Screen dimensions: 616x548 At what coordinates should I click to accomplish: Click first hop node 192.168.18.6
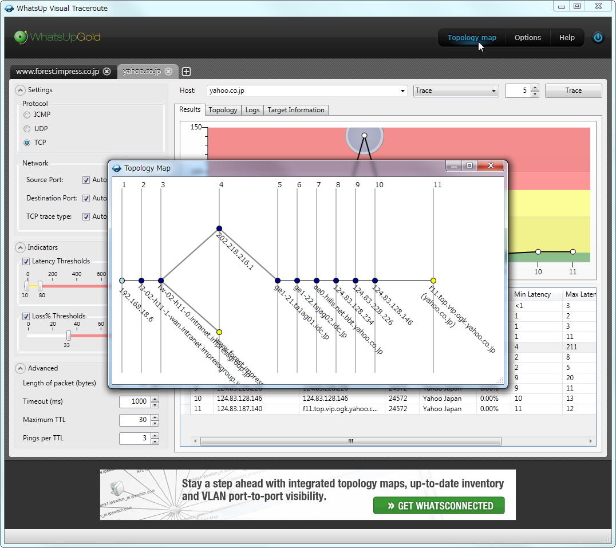pos(122,281)
